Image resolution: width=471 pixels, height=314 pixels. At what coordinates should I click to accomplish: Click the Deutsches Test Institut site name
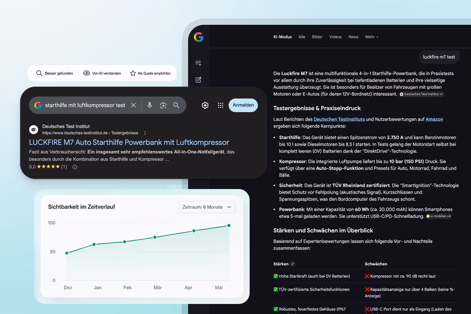click(66, 127)
